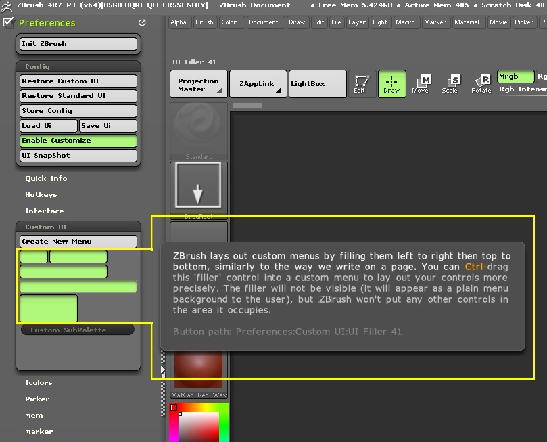Pick a shade in the color picker square
Image resolution: width=547 pixels, height=442 pixels.
tap(199, 426)
